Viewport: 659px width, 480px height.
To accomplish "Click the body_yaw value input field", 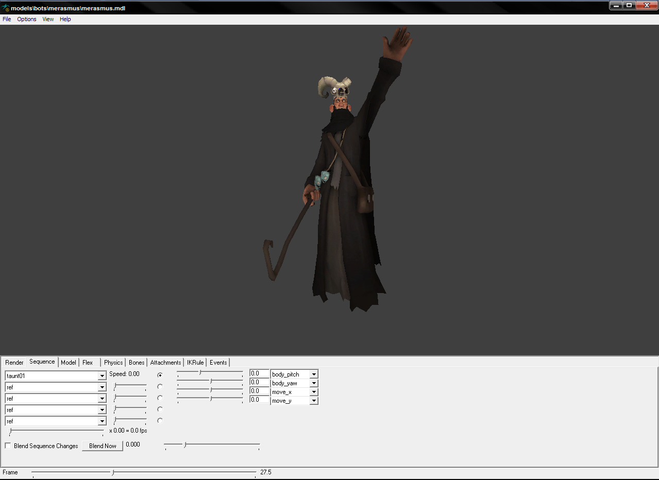I will (x=259, y=382).
